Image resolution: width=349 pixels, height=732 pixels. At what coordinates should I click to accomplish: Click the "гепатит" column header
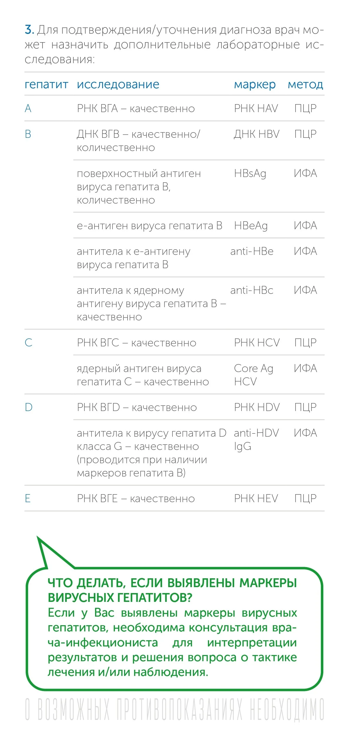[46, 85]
